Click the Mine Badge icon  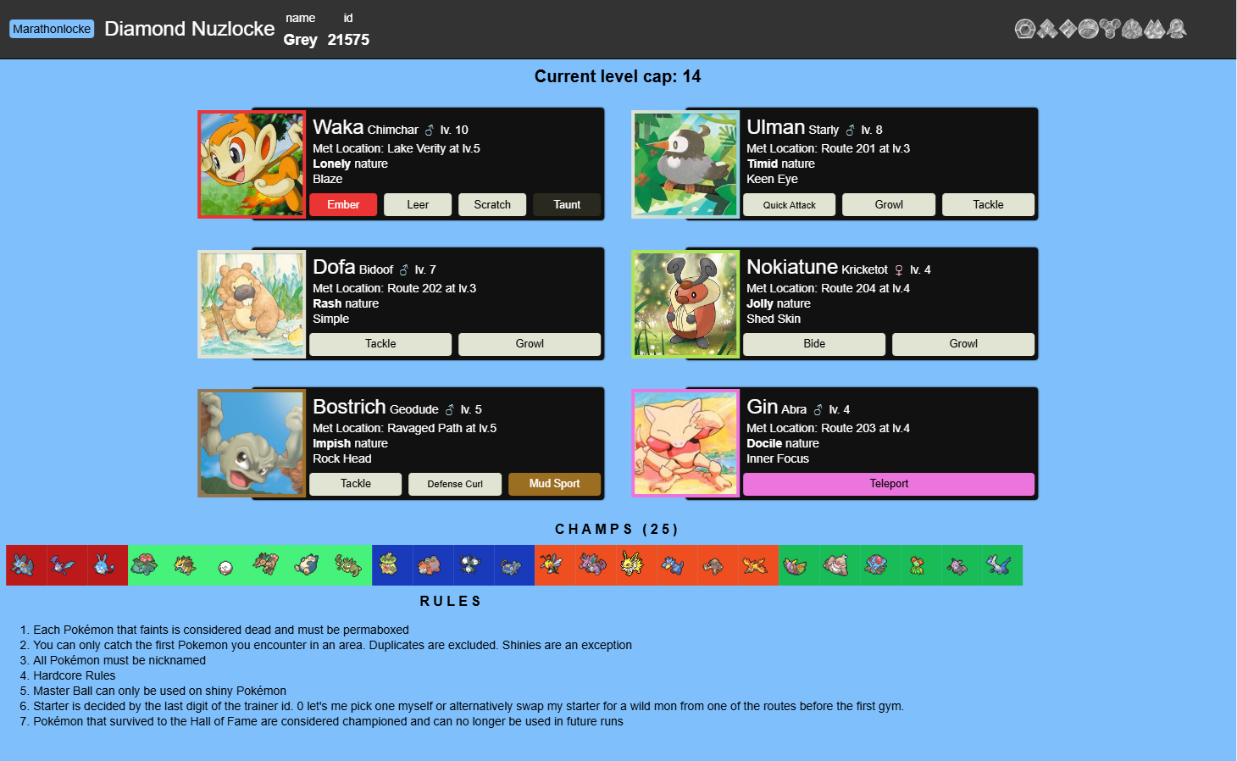[x=1132, y=30]
